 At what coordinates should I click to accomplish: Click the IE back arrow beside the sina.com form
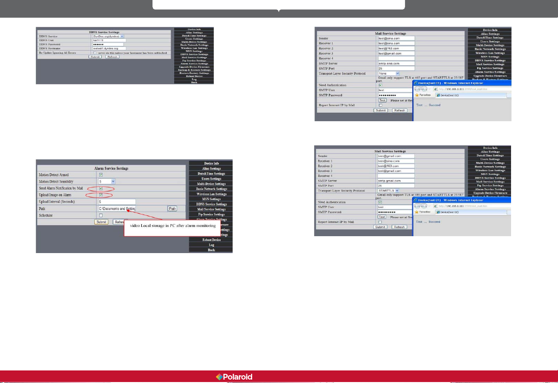pyautogui.click(x=418, y=89)
